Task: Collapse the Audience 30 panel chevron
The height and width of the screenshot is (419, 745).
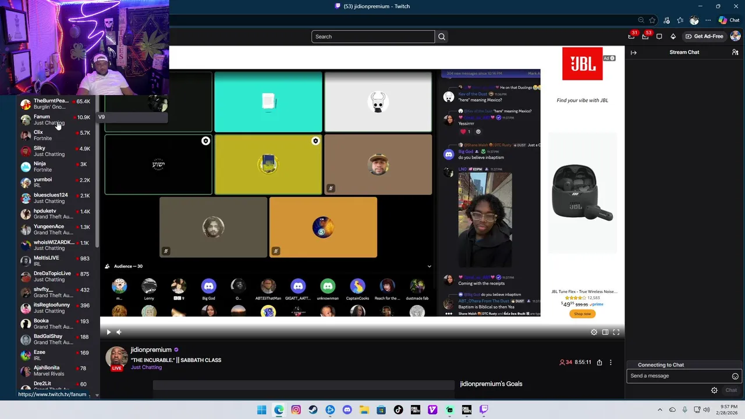Action: point(430,267)
